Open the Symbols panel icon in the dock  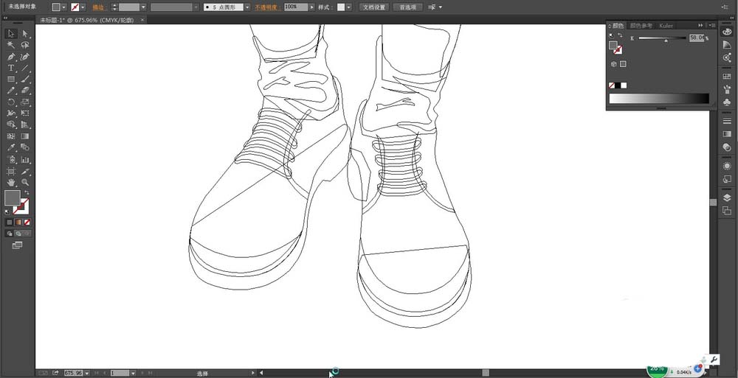(727, 102)
